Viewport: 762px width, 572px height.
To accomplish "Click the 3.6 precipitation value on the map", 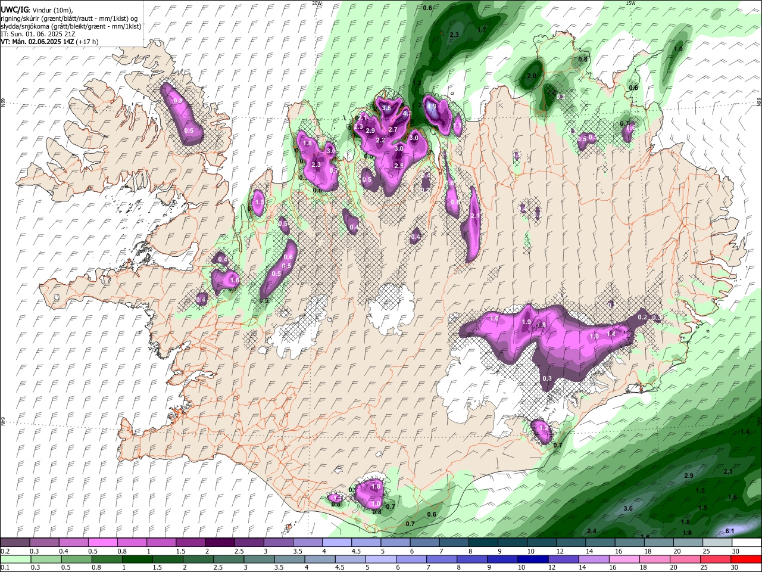I will [628, 508].
